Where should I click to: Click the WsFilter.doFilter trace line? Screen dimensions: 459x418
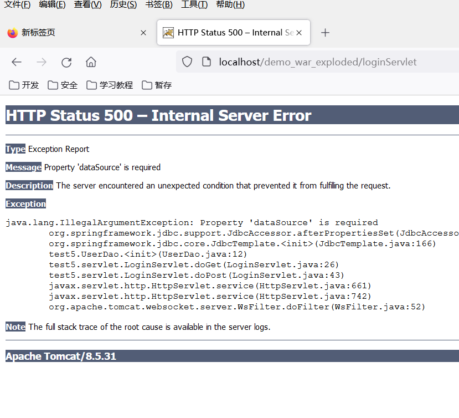237,307
